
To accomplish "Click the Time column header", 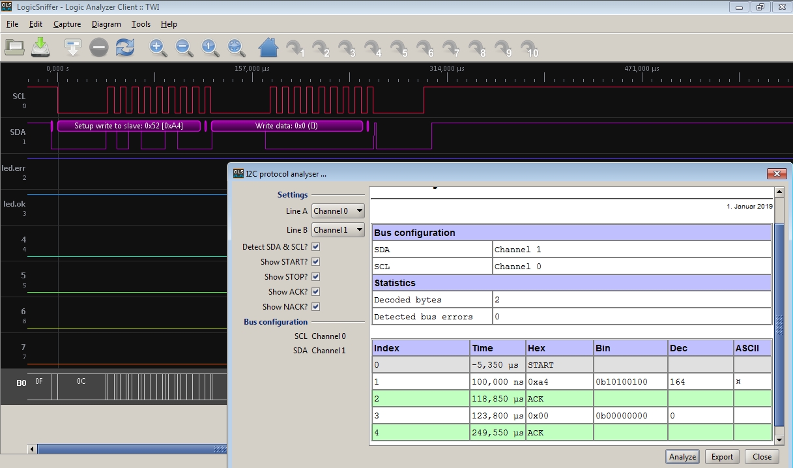I will tap(497, 348).
